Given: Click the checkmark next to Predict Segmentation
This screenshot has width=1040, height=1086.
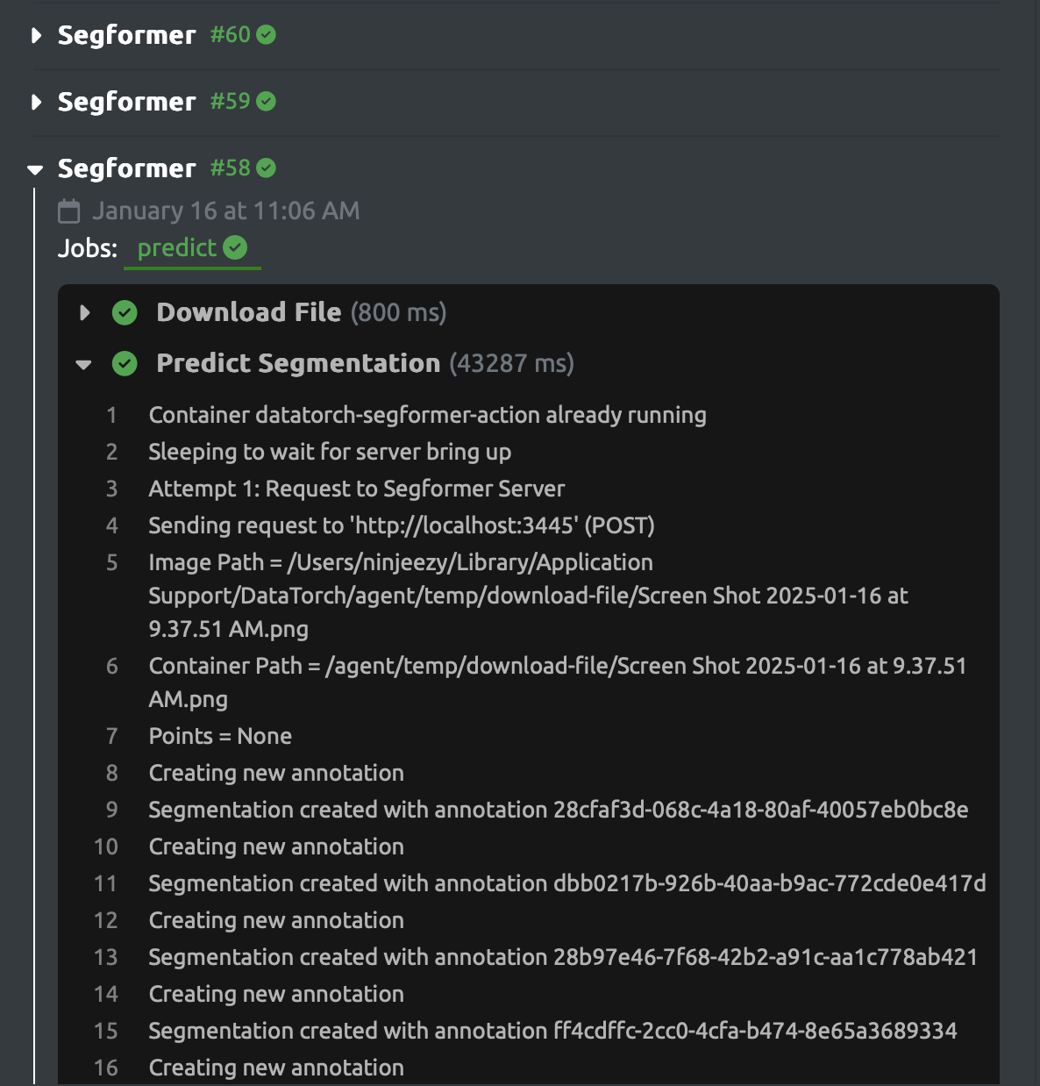Looking at the screenshot, I should (x=125, y=363).
